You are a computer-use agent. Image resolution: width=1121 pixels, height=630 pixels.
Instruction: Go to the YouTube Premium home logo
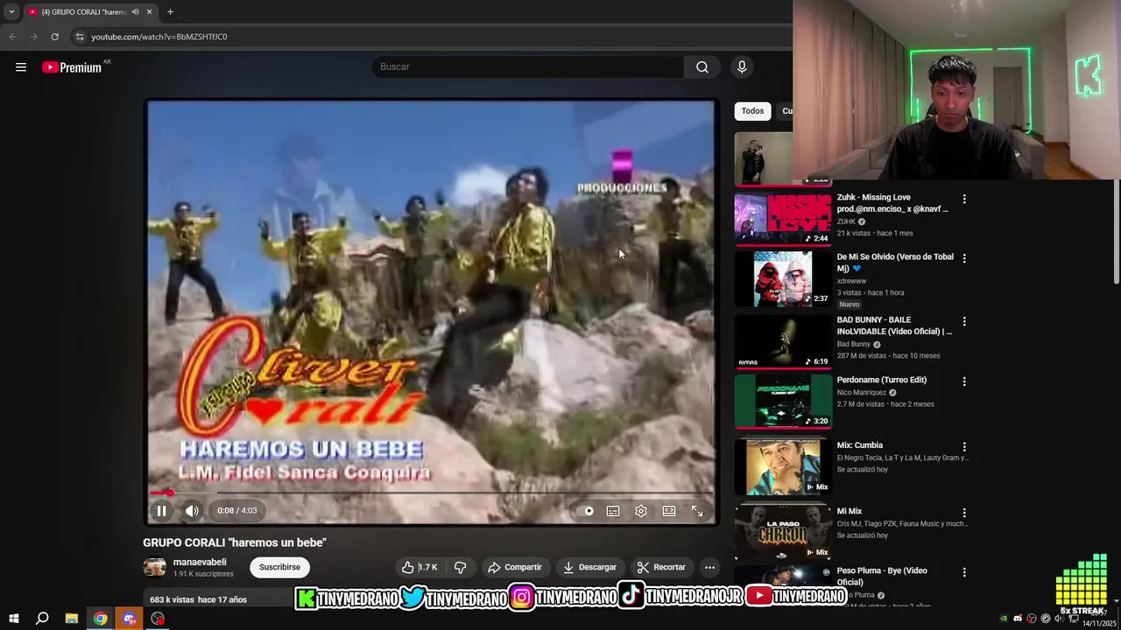(73, 67)
